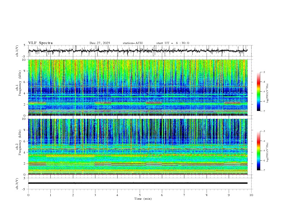Click the 8 tick label on time axis
283x219 pixels.
[x=207, y=195]
